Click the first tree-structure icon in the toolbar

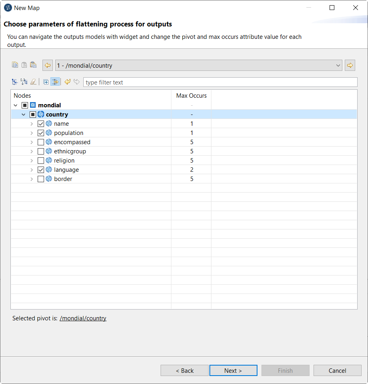click(x=15, y=82)
